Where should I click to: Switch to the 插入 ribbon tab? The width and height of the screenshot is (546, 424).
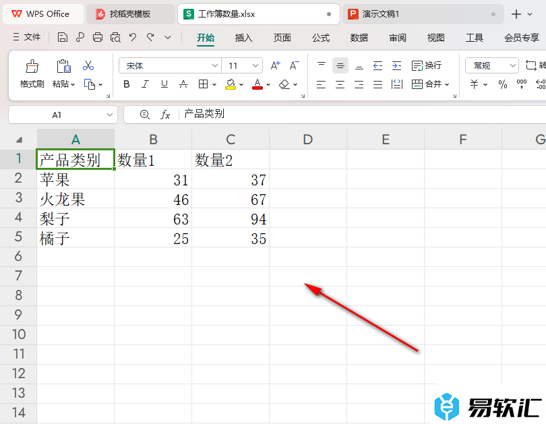(x=244, y=38)
